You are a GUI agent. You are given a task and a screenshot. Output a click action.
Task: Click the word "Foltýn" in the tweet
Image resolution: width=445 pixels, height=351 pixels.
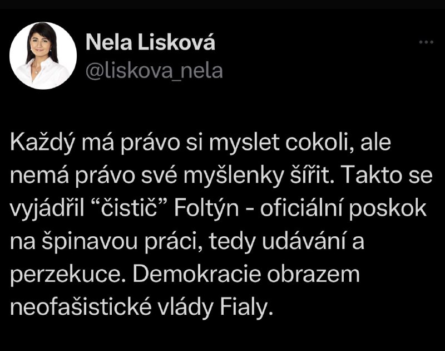click(206, 208)
